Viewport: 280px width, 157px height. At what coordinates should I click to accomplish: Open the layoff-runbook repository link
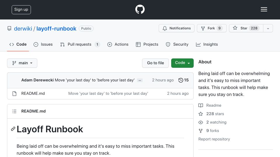(56, 28)
